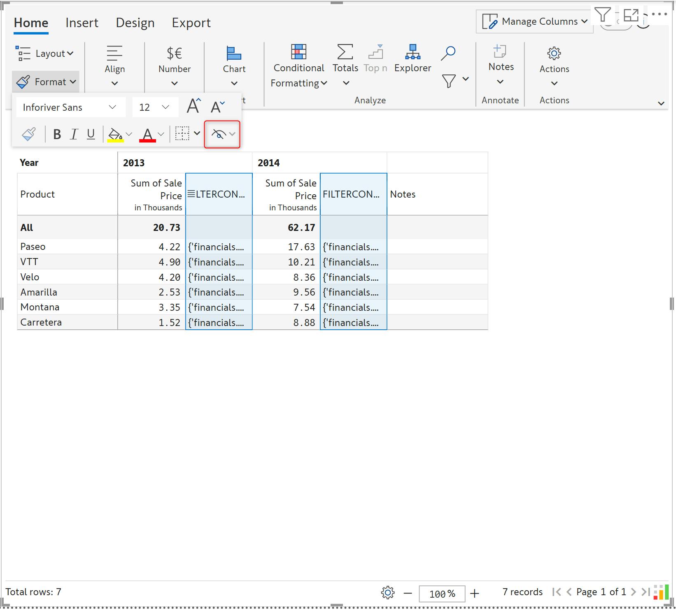676x610 pixels.
Task: Click the Conditional Formatting icon
Action: point(298,52)
